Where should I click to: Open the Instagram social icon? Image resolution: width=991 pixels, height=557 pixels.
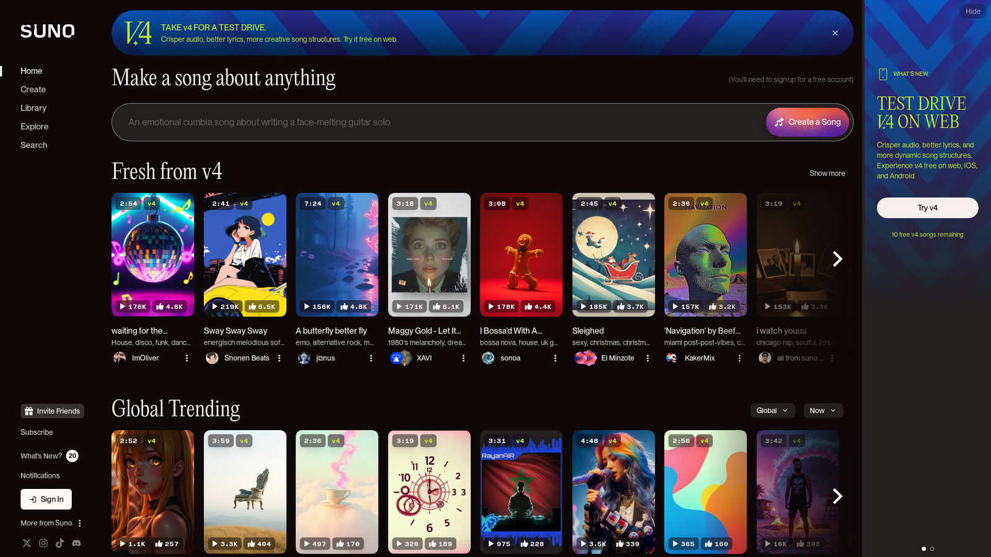pyautogui.click(x=43, y=543)
